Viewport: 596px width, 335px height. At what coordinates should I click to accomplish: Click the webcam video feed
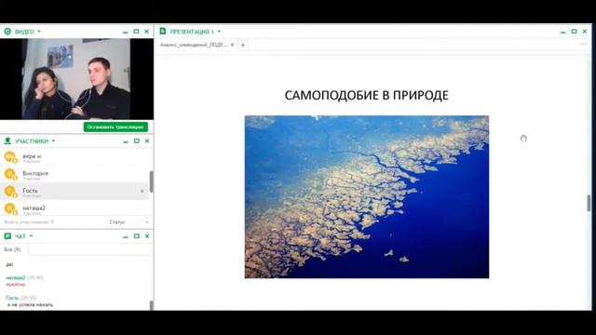(76, 79)
